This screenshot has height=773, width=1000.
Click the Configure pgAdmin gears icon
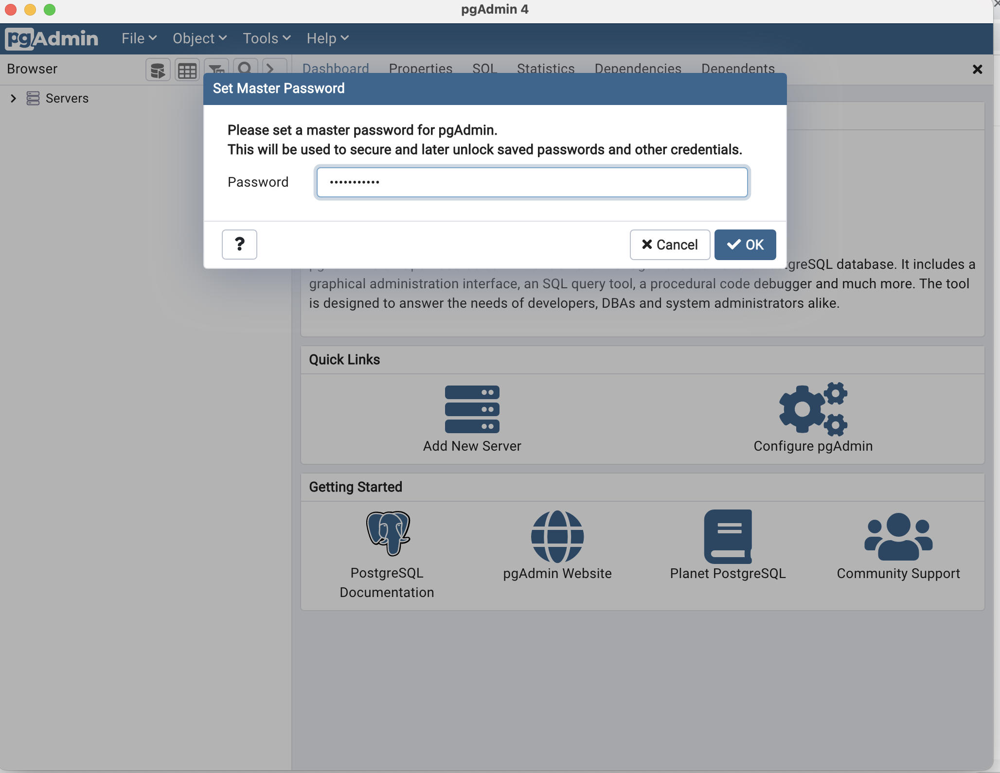[x=813, y=408]
